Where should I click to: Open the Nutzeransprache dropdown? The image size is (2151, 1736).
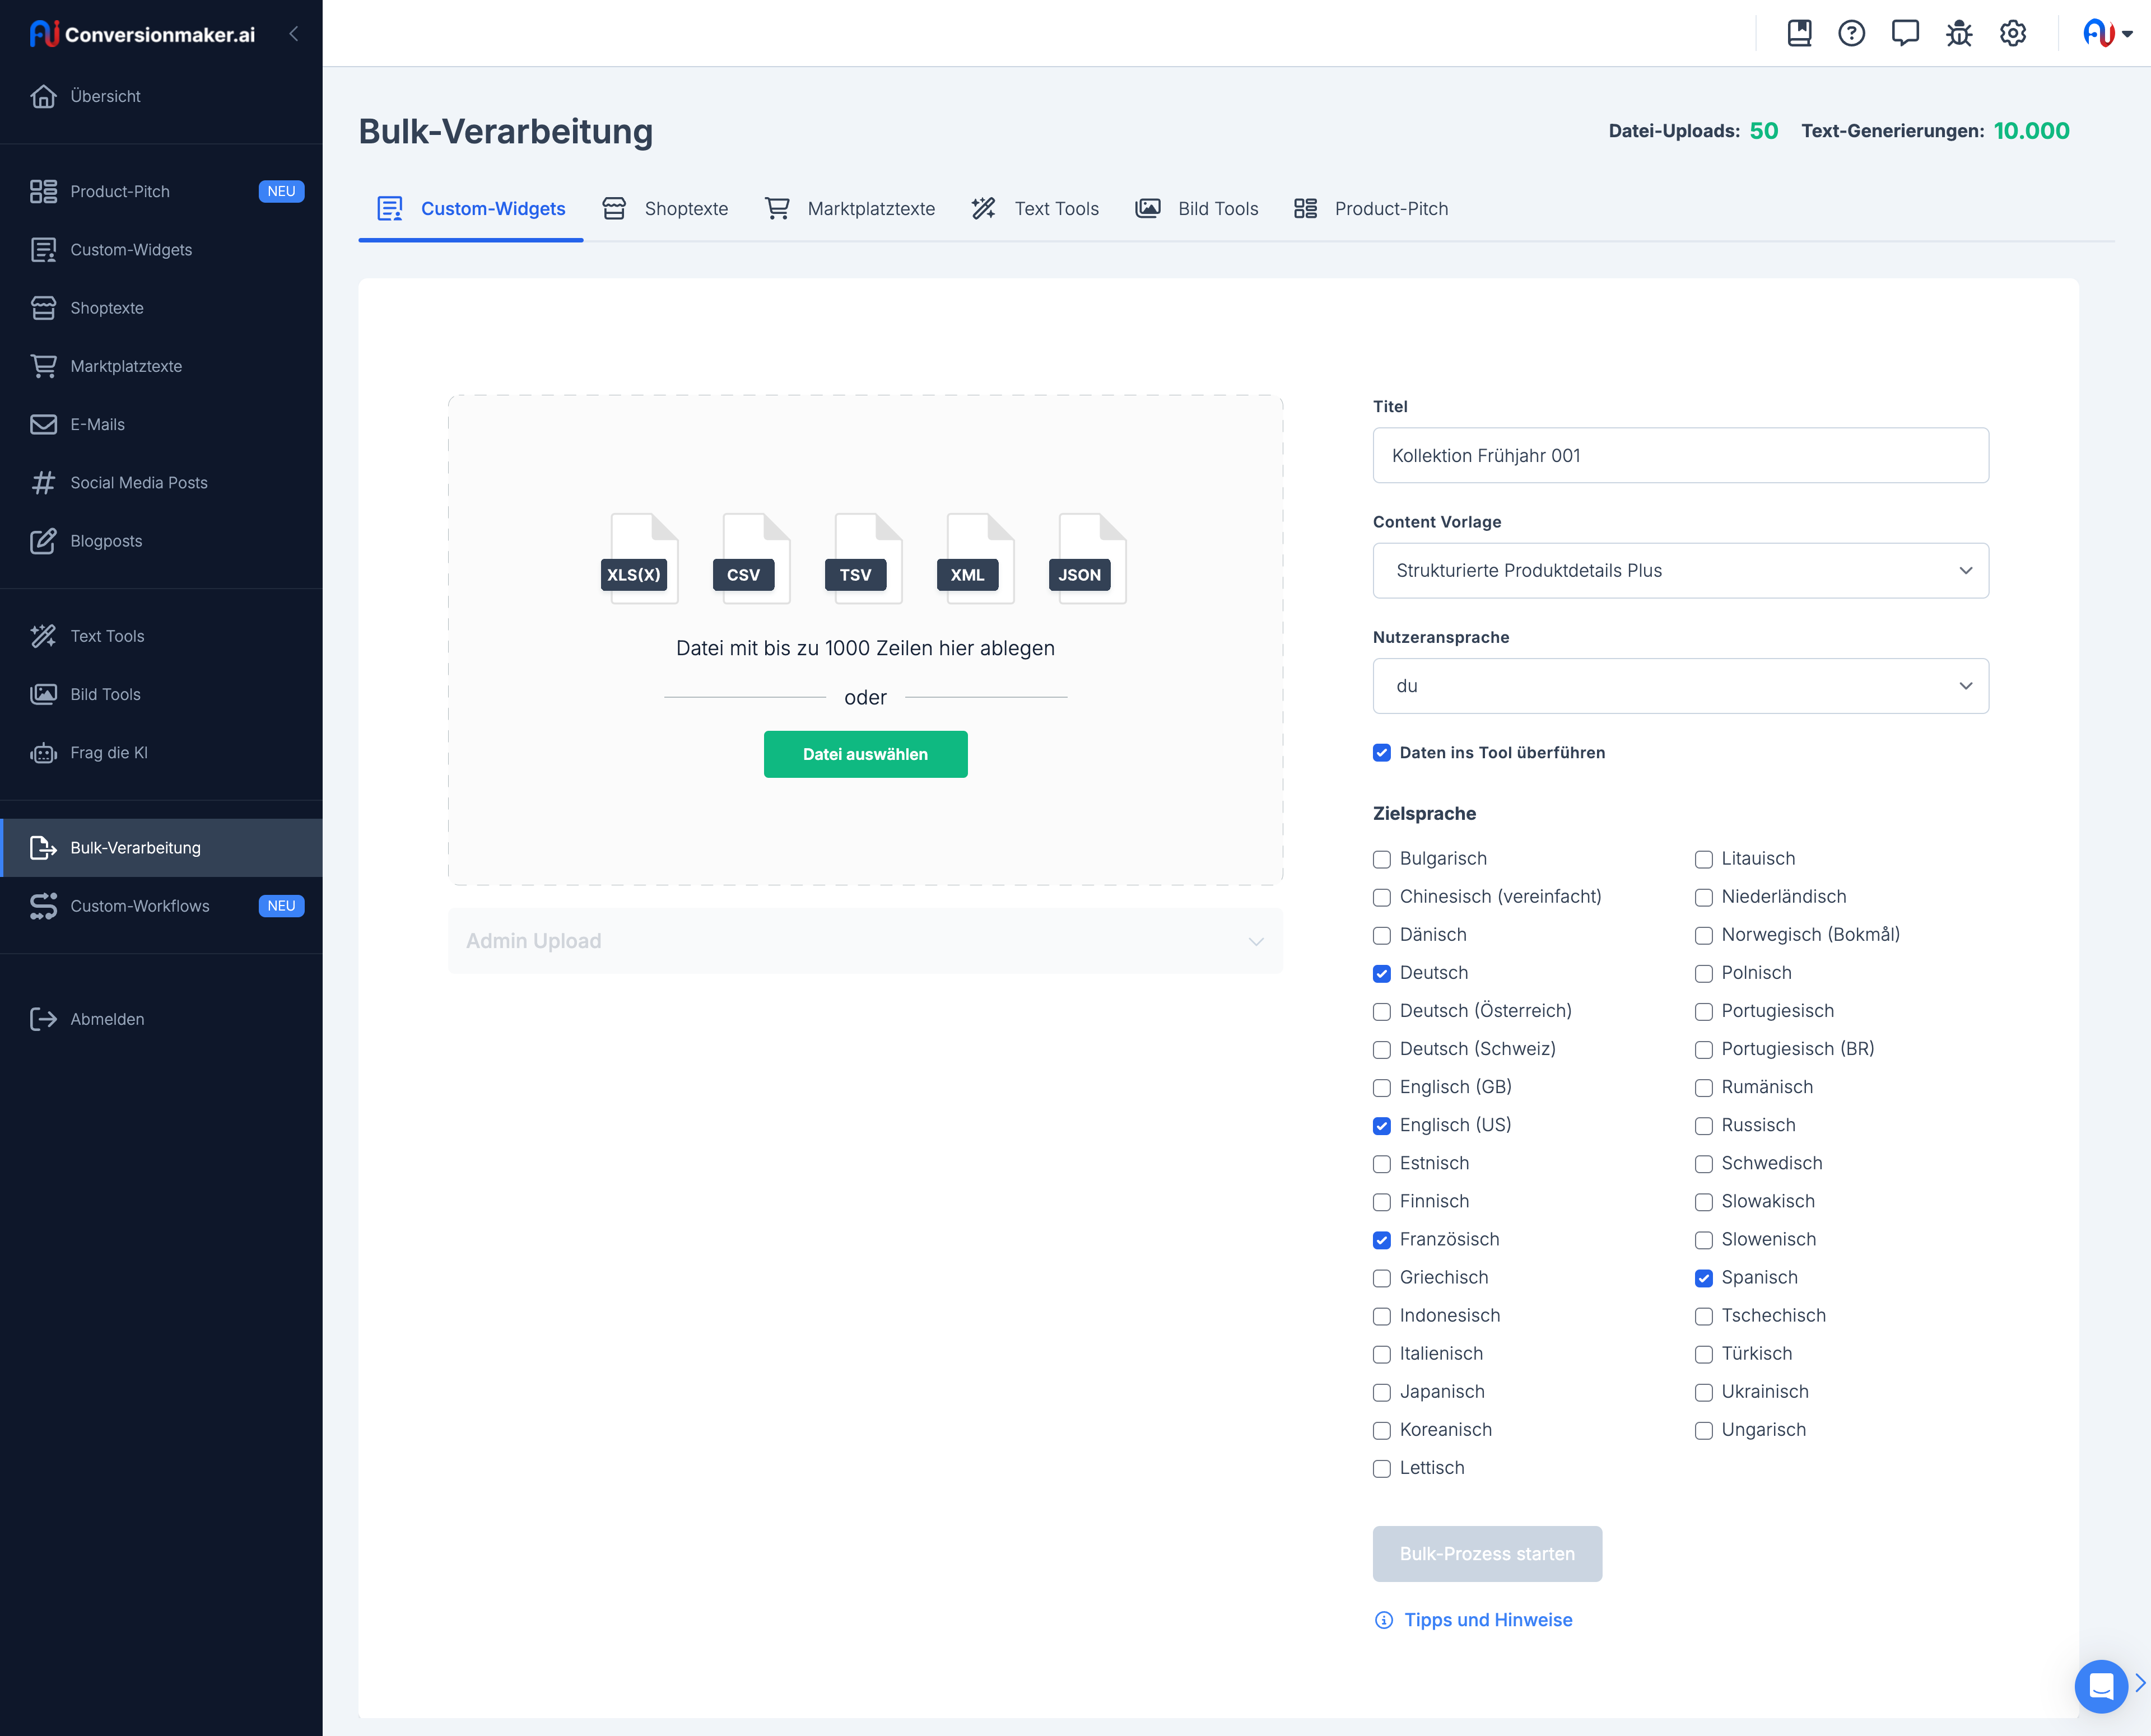coord(1680,686)
